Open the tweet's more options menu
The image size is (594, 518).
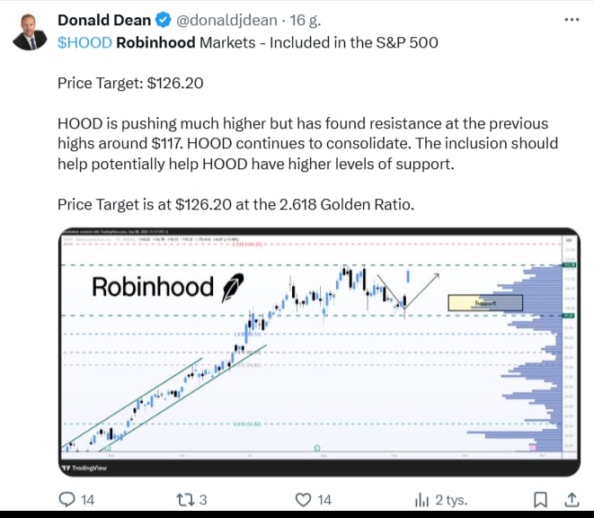point(572,19)
